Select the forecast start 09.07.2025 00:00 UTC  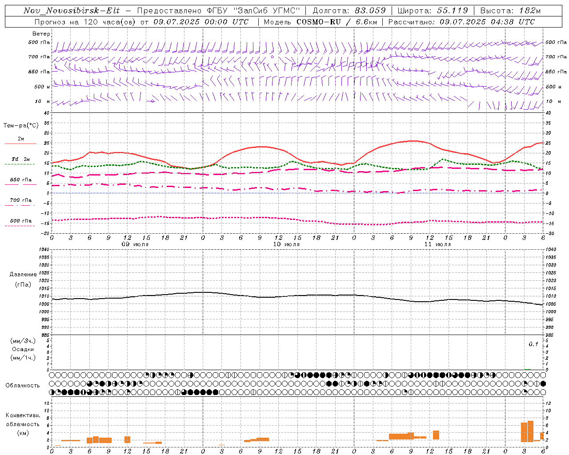pos(201,22)
